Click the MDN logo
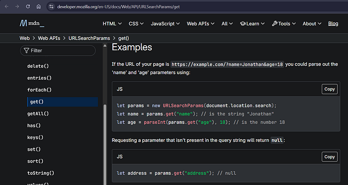 coord(32,23)
